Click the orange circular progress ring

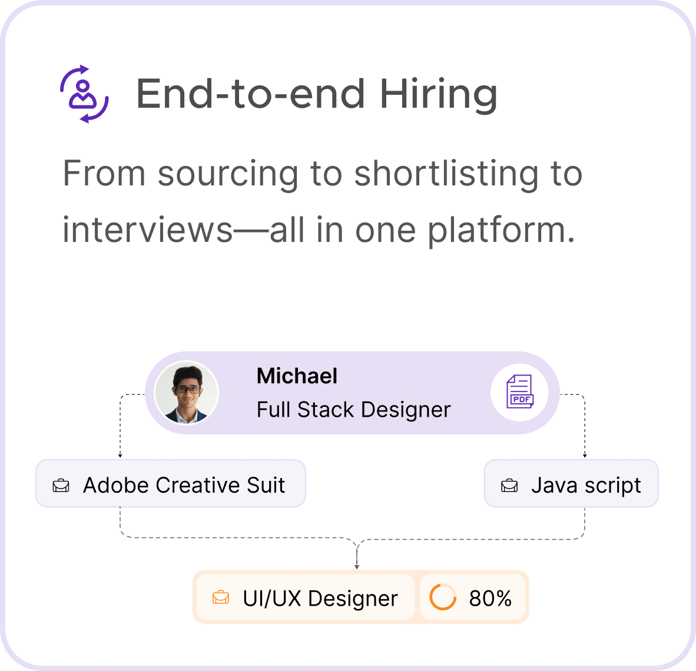click(443, 597)
